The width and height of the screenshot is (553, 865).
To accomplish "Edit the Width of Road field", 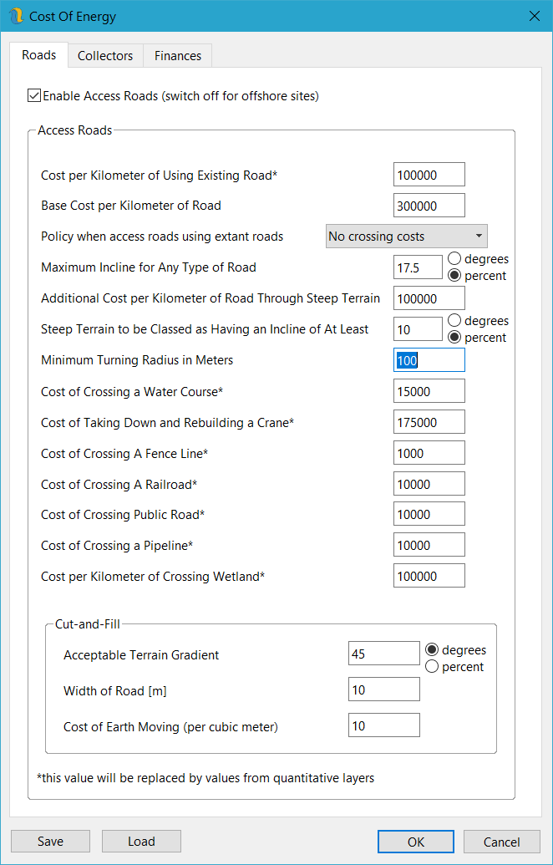I will [383, 689].
